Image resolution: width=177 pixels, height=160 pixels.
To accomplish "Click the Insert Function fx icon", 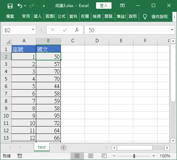I will 77,30.
